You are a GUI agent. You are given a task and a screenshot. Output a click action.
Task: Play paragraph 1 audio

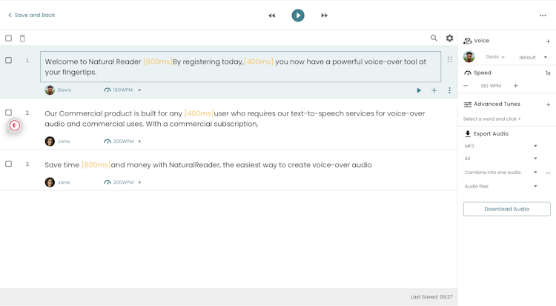(x=419, y=90)
